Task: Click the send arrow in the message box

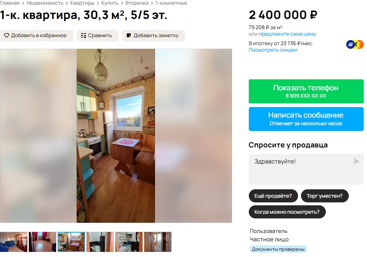Action: tap(356, 161)
